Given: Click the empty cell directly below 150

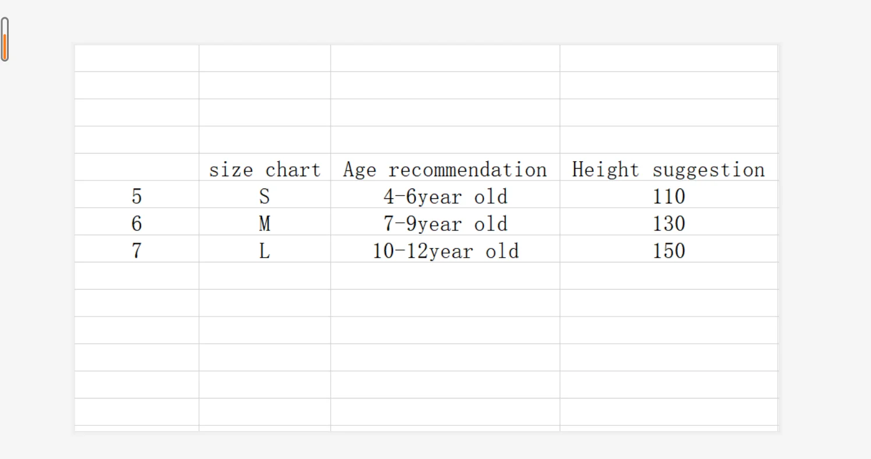Looking at the screenshot, I should point(669,276).
